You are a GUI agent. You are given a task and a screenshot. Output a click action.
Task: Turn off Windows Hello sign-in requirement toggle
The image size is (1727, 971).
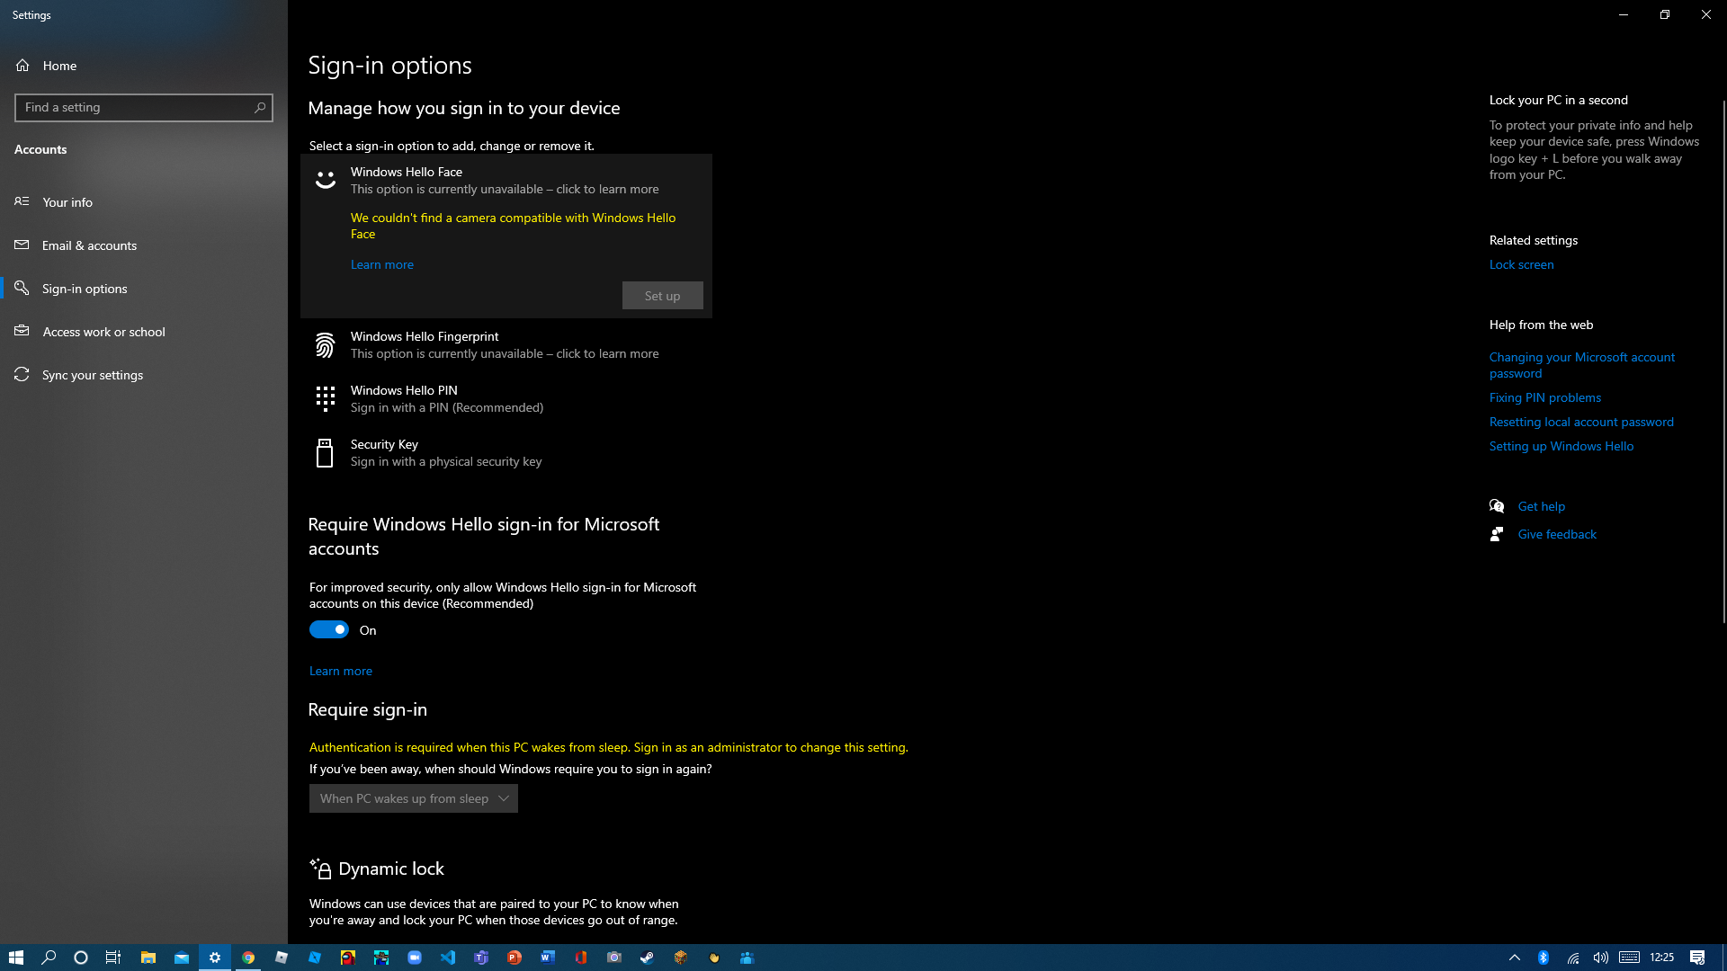329,629
